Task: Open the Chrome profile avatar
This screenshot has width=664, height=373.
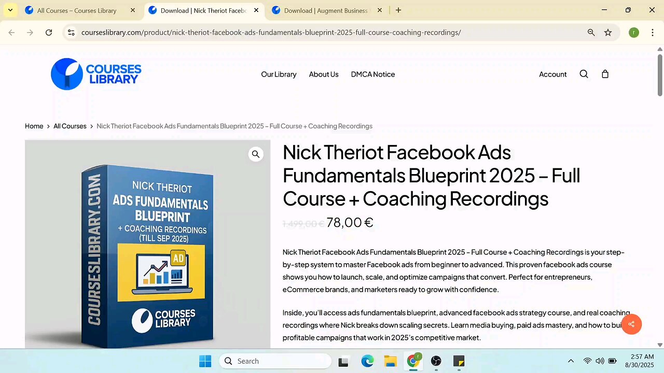Action: (633, 33)
